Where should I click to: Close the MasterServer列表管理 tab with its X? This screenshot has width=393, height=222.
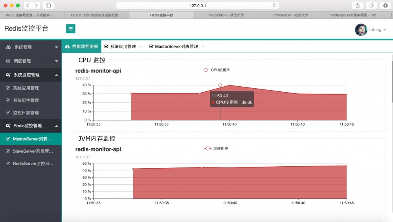coord(203,47)
